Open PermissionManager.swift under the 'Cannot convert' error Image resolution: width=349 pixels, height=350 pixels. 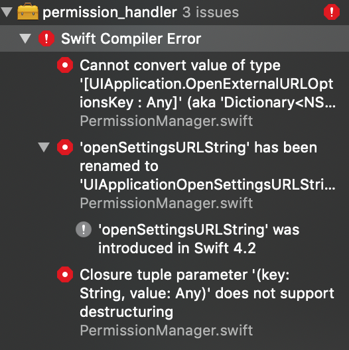pyautogui.click(x=167, y=121)
